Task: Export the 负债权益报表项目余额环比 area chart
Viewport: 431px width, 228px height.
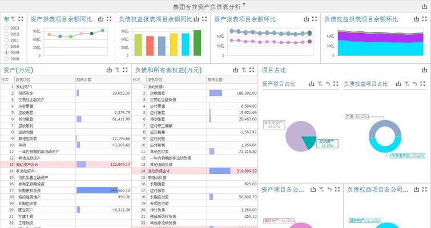Action: pos(416,19)
